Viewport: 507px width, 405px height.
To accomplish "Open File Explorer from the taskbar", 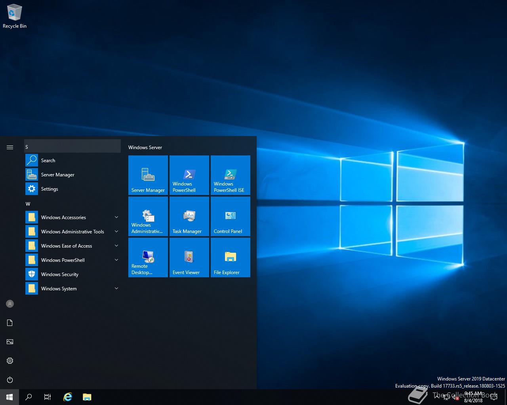I will 87,397.
